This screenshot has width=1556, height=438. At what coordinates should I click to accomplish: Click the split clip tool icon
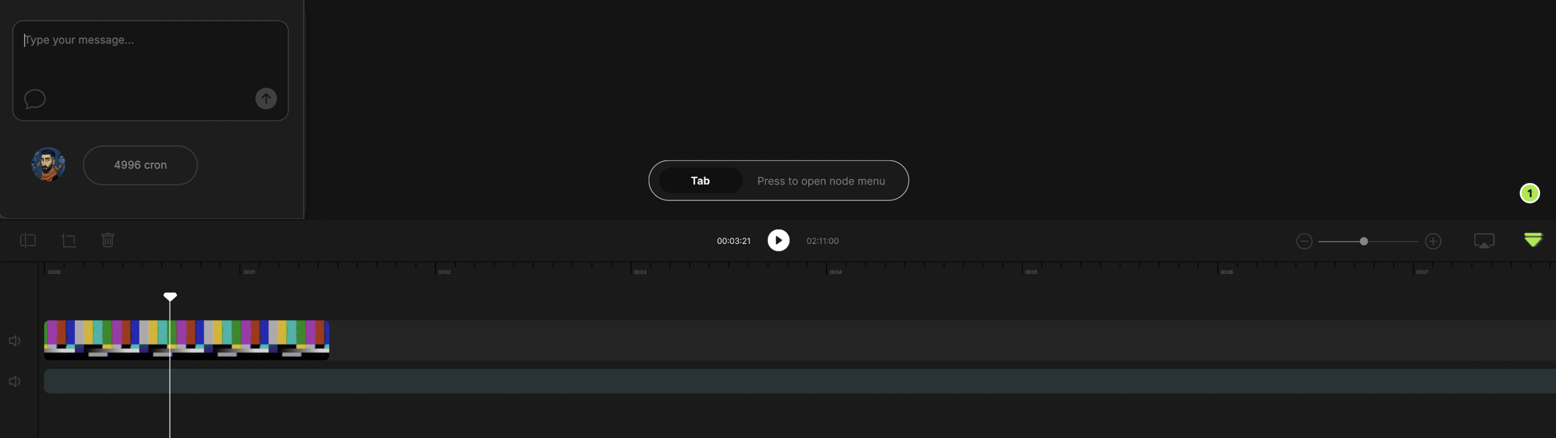(28, 241)
